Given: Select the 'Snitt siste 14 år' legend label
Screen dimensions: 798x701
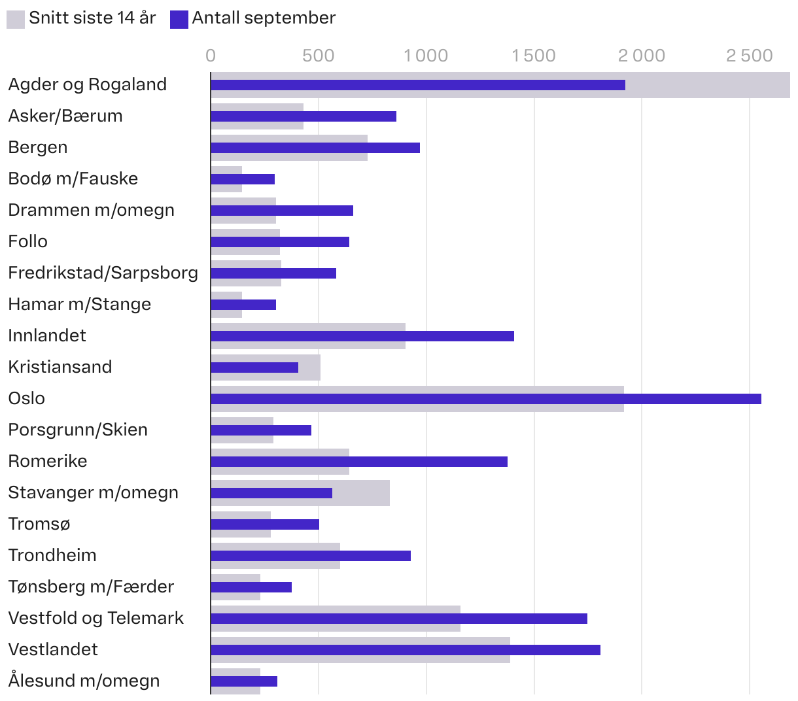Looking at the screenshot, I should [92, 18].
